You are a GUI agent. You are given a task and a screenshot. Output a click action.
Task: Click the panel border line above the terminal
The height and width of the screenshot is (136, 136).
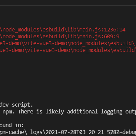pos(68,5)
